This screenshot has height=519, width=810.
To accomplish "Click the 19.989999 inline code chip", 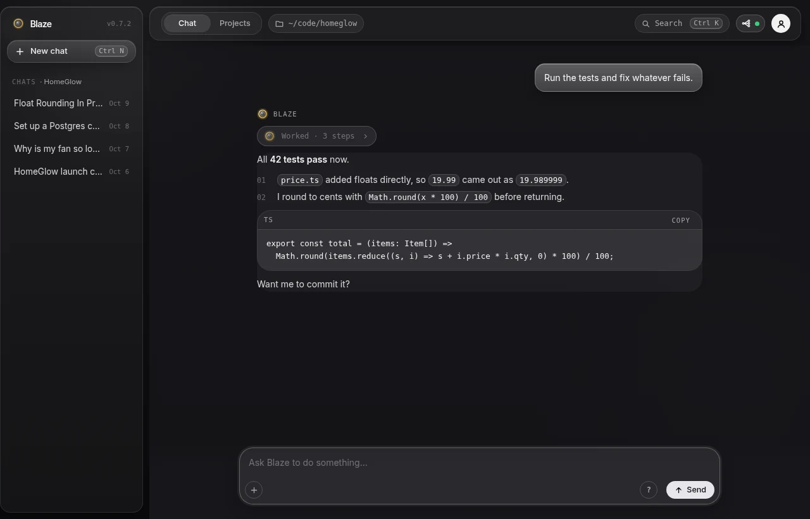I will 541,180.
